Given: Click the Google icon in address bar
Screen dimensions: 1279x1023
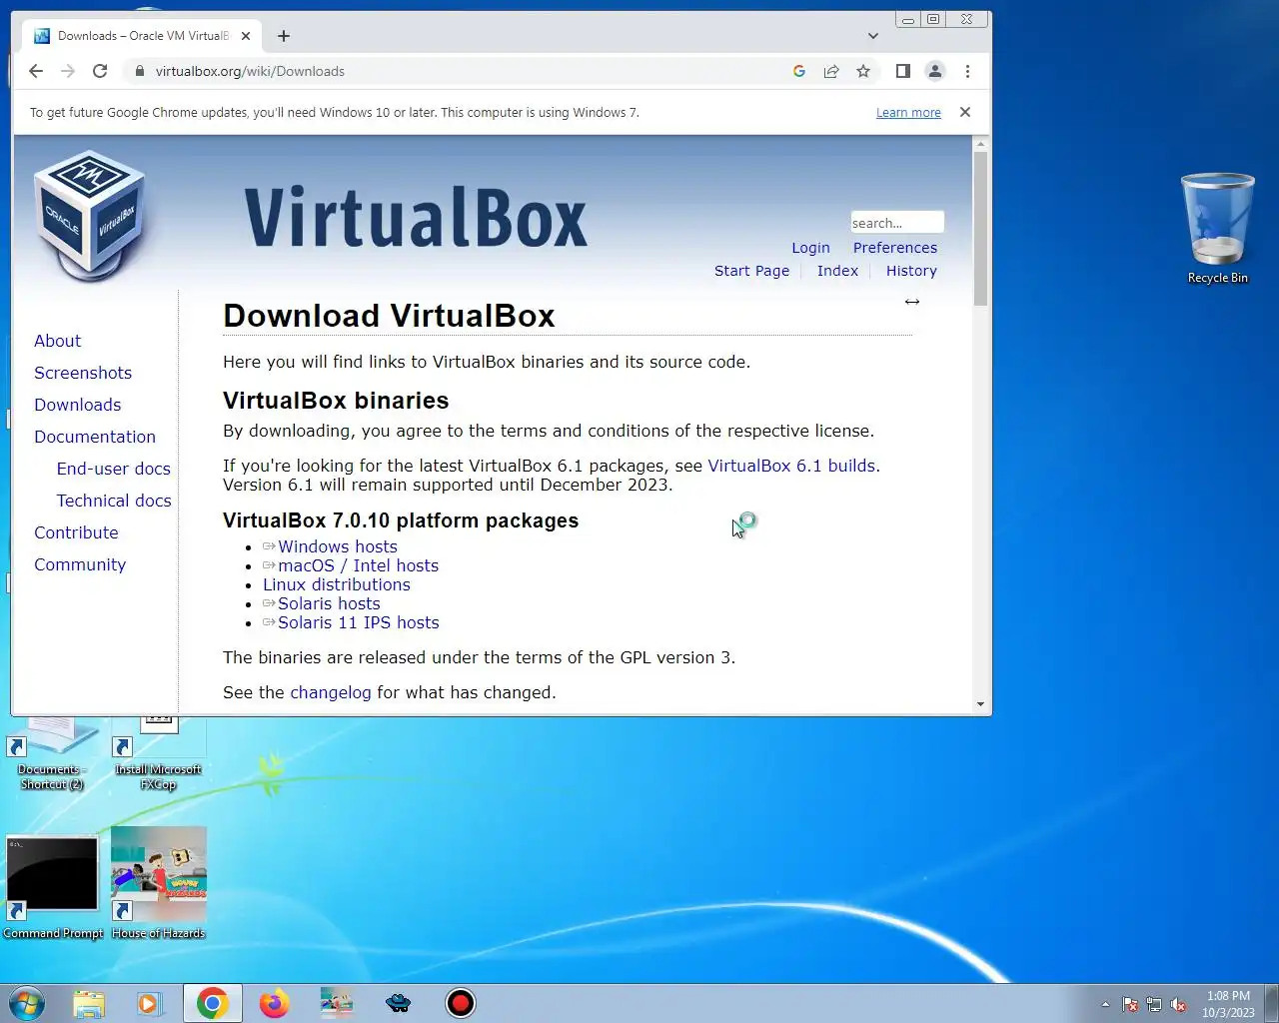Looking at the screenshot, I should (799, 71).
